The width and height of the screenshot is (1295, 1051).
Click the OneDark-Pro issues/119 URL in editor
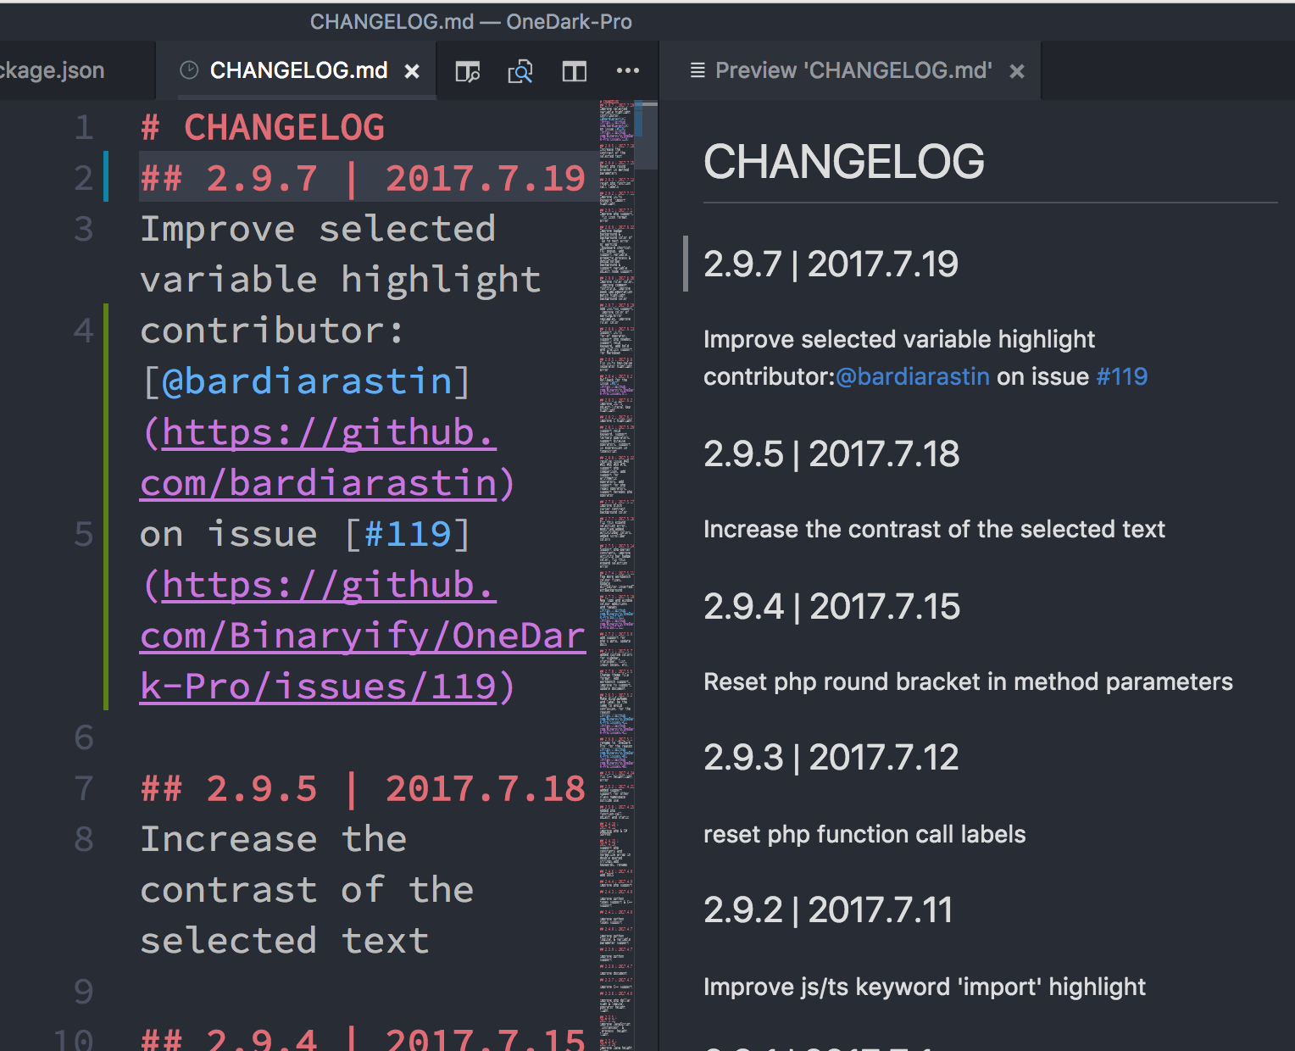tap(363, 636)
